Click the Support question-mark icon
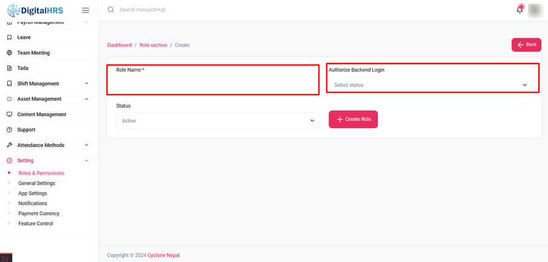The width and height of the screenshot is (548, 262). click(9, 130)
